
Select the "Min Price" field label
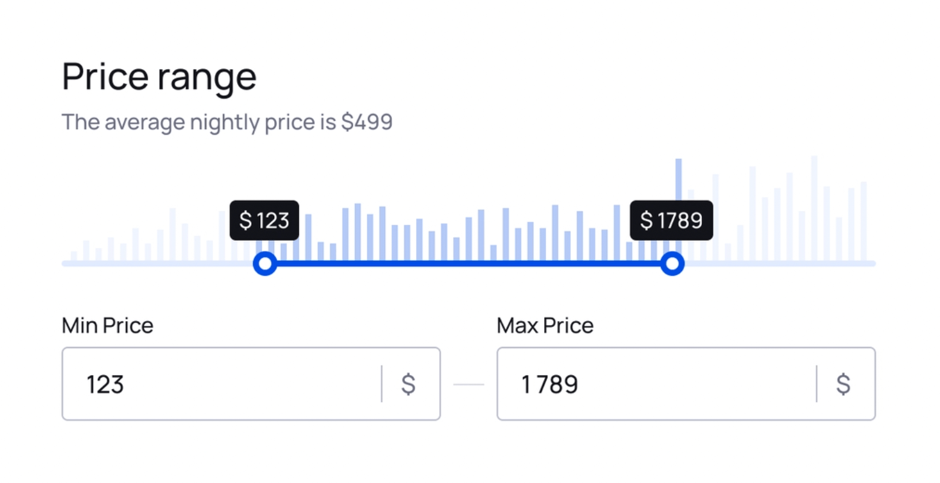(107, 326)
